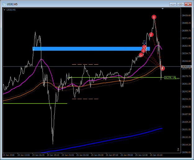Click time axis label 24 Jan 16:35

(38, 155)
